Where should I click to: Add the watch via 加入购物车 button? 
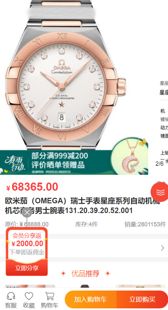click(90, 299)
